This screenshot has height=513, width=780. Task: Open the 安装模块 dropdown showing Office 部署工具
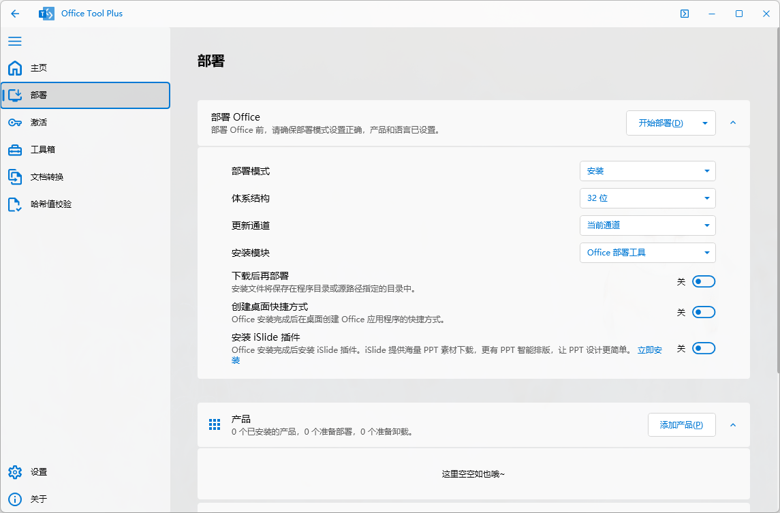[648, 253]
